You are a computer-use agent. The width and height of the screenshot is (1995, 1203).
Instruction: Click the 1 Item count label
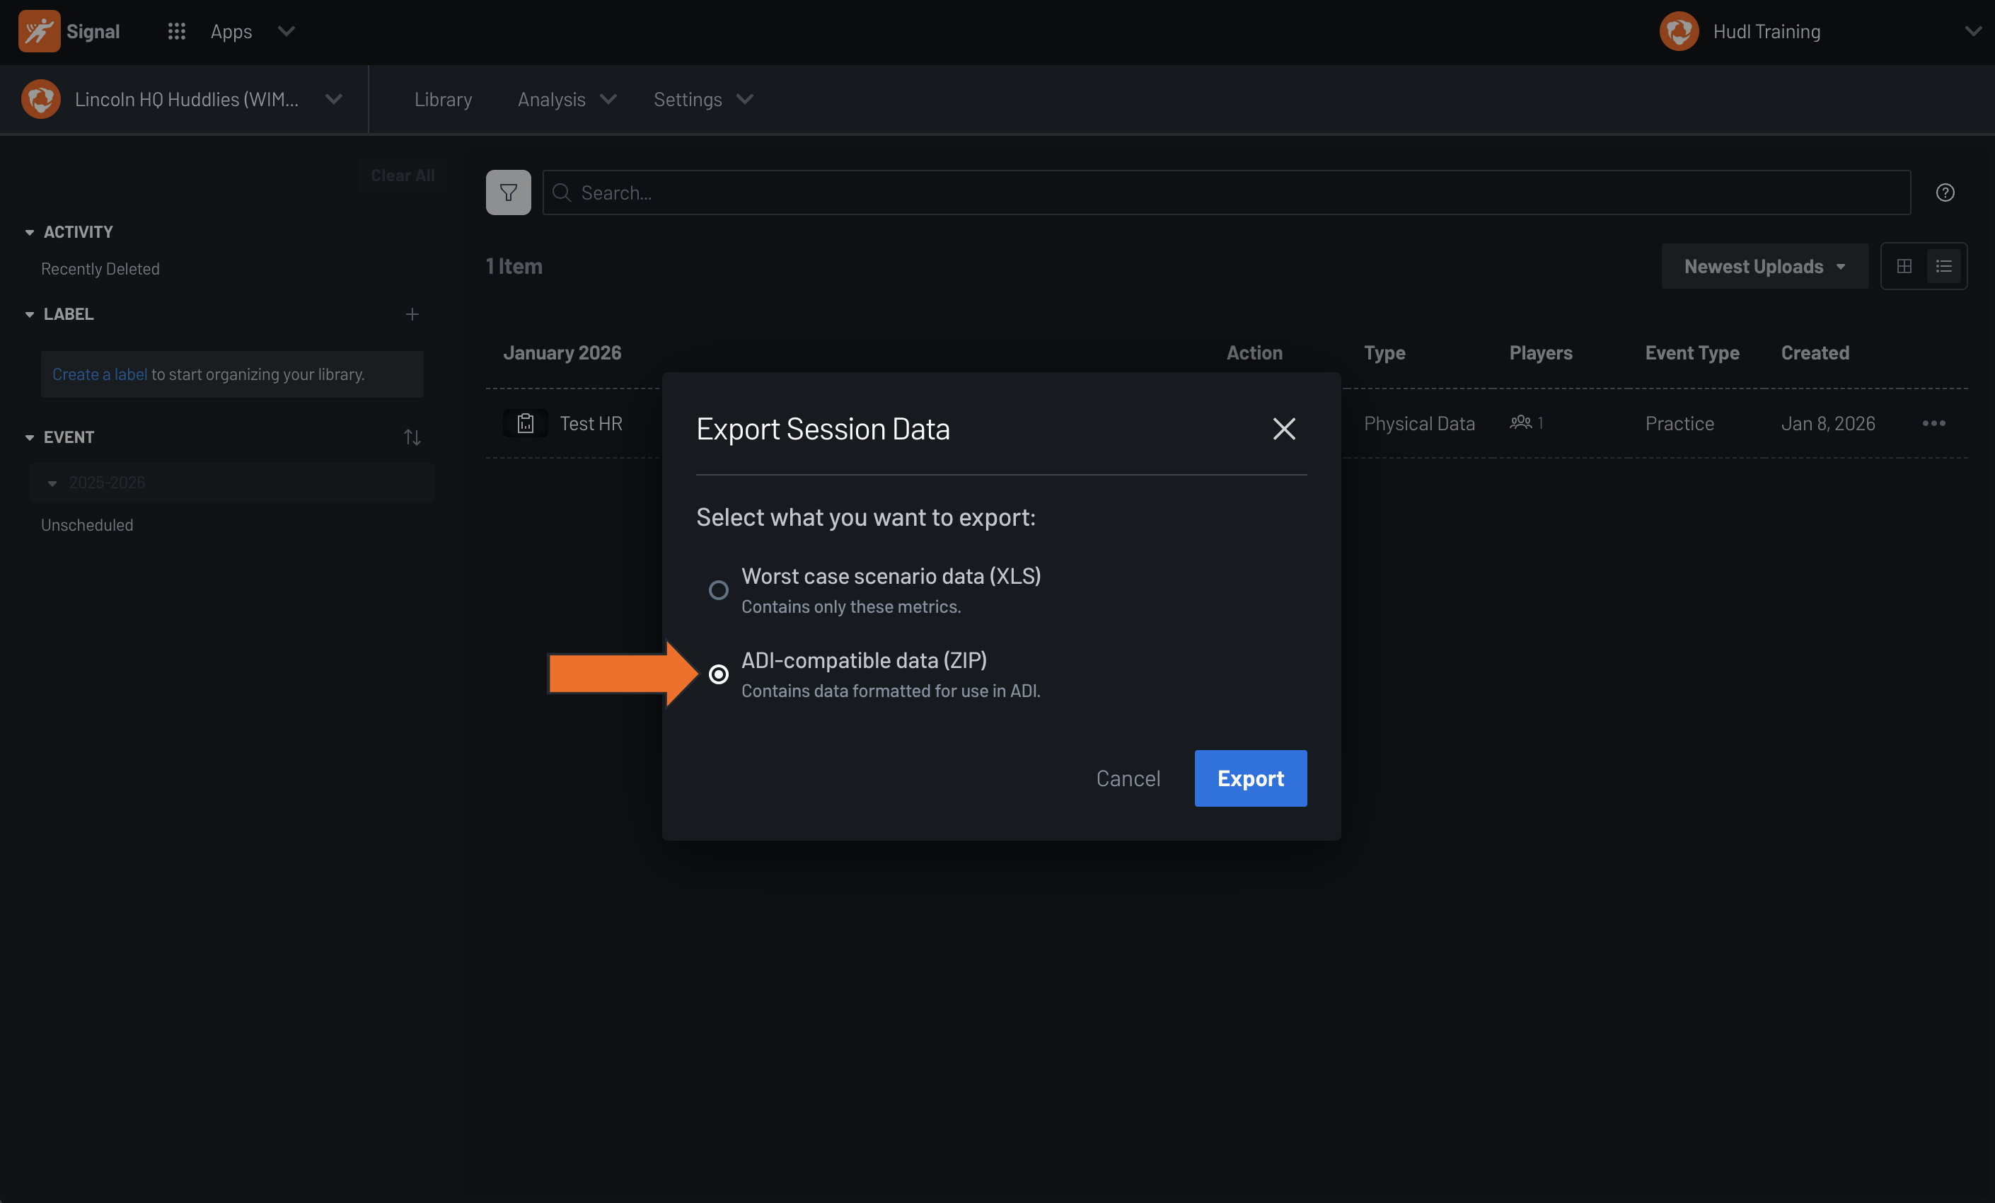tap(514, 265)
